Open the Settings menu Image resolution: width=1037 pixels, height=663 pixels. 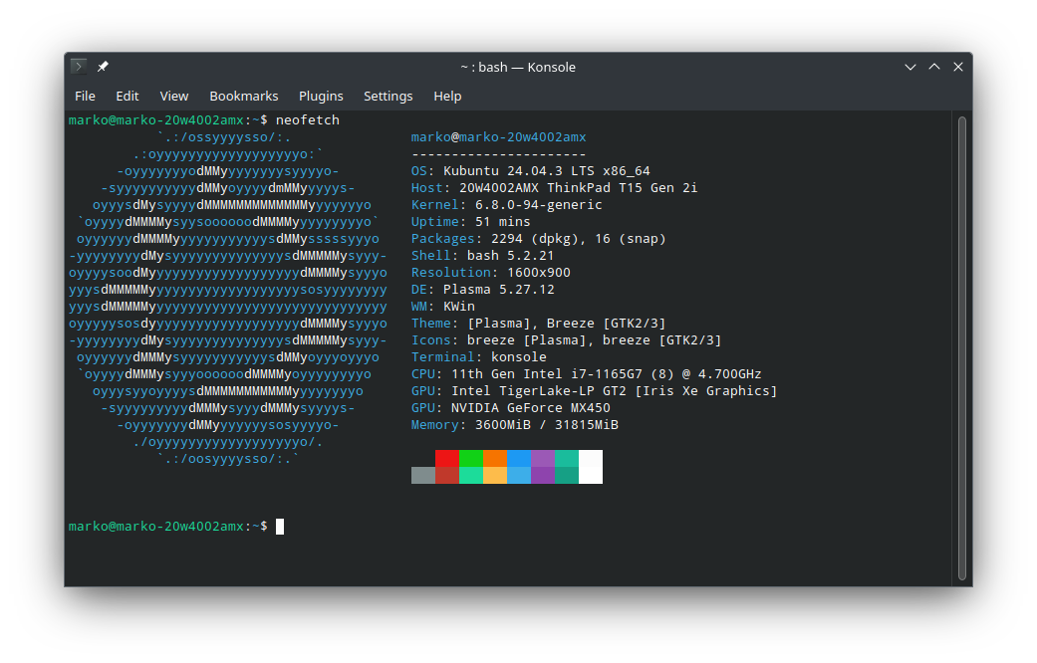(x=388, y=96)
